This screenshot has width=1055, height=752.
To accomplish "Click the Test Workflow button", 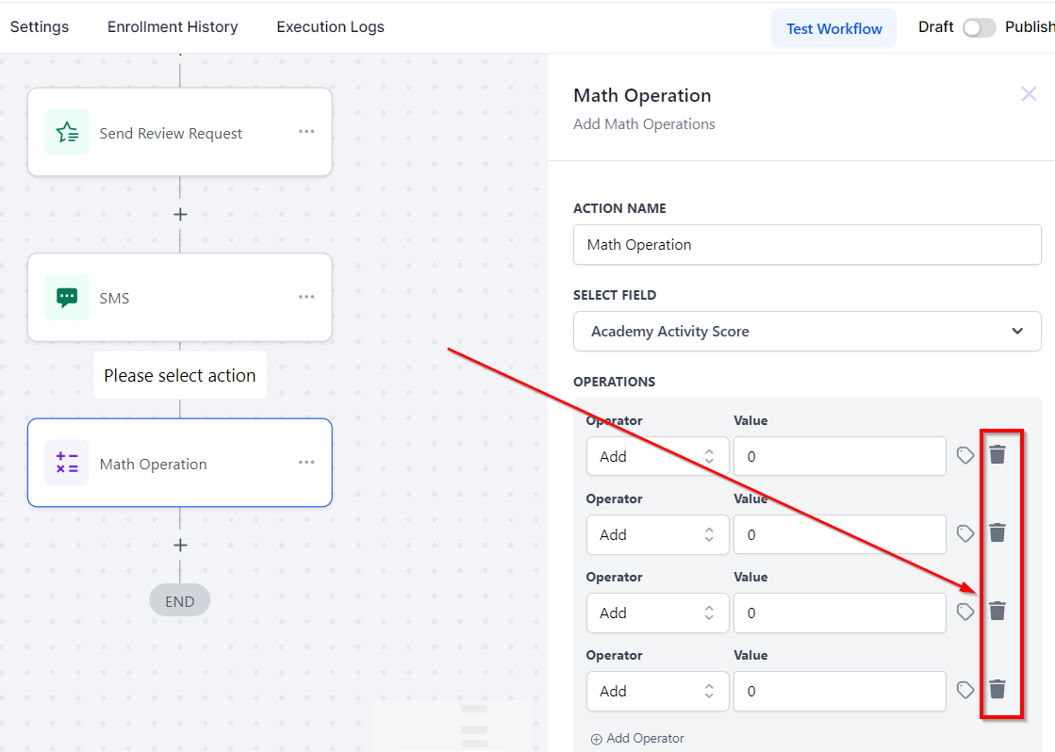I will 833,28.
